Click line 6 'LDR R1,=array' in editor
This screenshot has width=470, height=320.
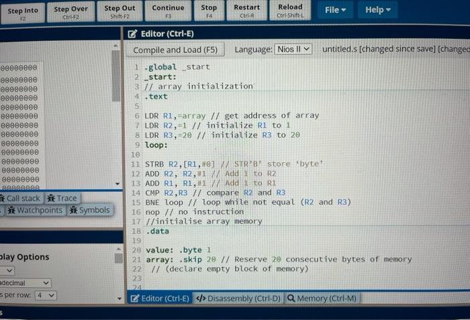point(232,115)
